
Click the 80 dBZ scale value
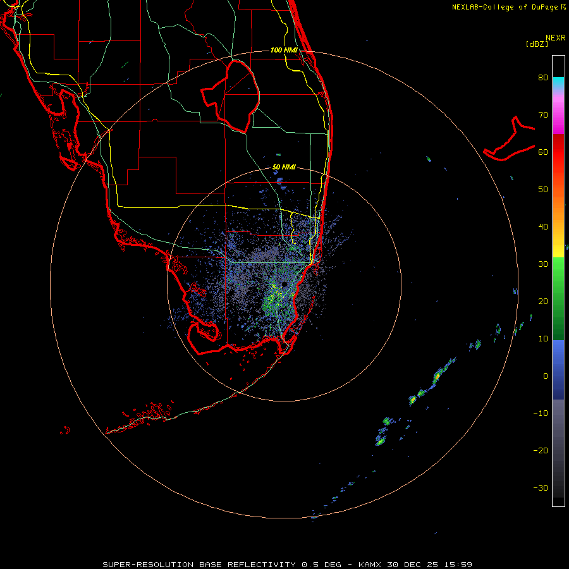pos(543,77)
